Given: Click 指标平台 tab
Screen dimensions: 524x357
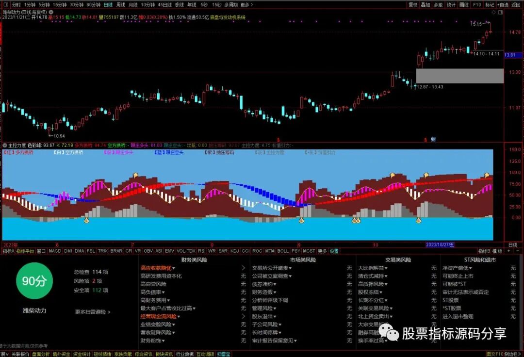Looking at the screenshot, I should point(25,251).
